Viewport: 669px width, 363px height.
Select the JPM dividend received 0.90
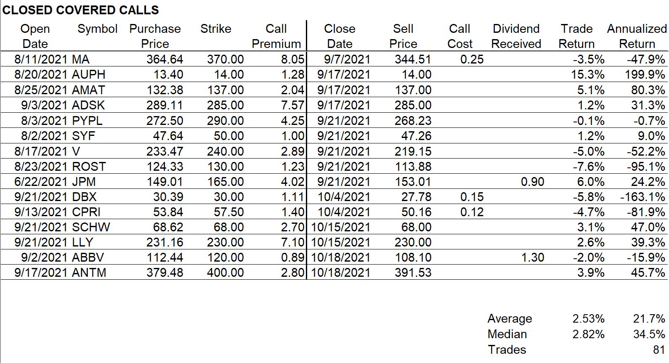tap(532, 182)
